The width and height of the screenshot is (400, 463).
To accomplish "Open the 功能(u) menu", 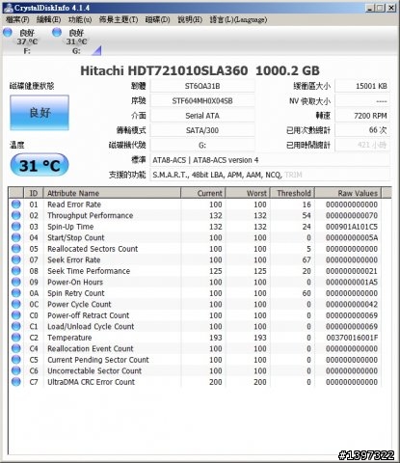I will [80, 19].
